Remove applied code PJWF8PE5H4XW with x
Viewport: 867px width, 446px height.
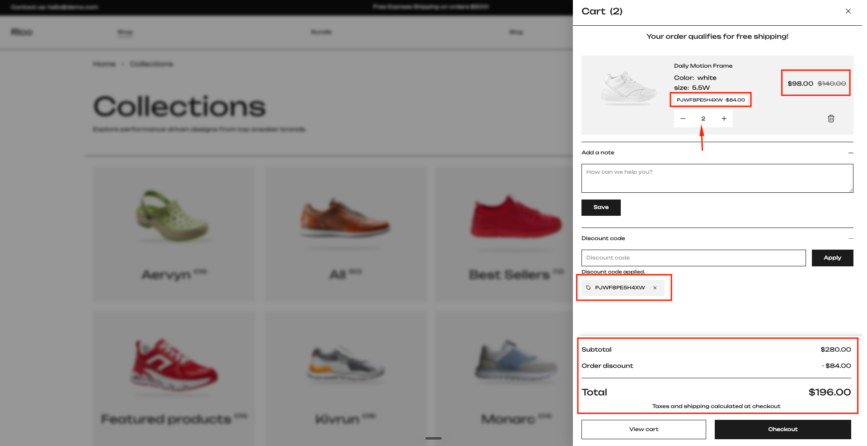point(655,288)
